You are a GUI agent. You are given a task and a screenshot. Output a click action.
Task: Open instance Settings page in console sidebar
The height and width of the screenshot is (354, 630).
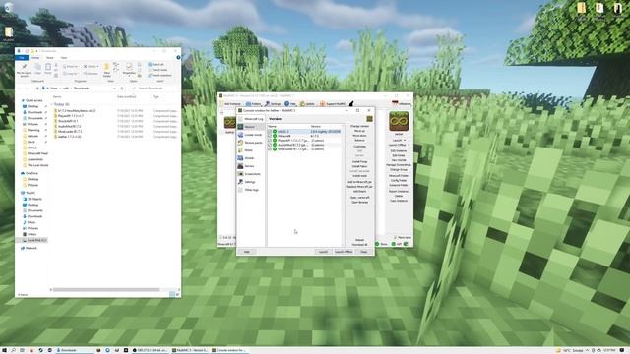[x=250, y=182]
